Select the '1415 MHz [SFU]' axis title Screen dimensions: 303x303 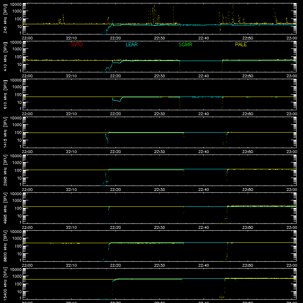click(5, 132)
